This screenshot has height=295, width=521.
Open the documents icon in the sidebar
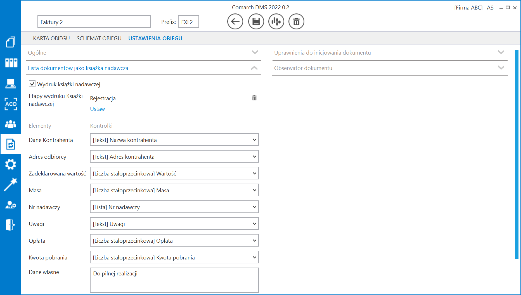[x=11, y=42]
